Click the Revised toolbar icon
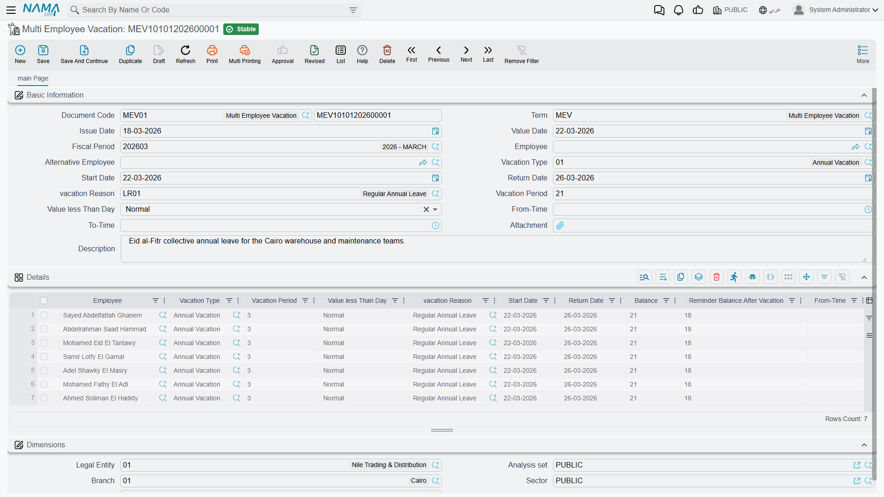The image size is (884, 497). point(314,54)
